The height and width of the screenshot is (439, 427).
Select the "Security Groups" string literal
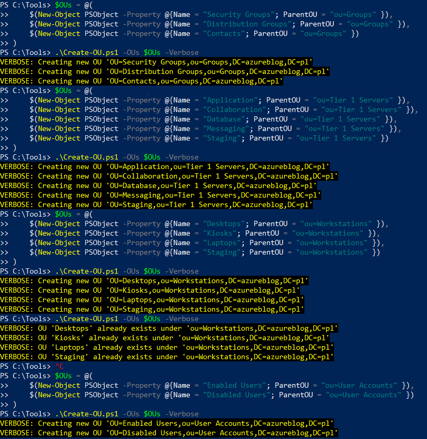[x=238, y=14]
